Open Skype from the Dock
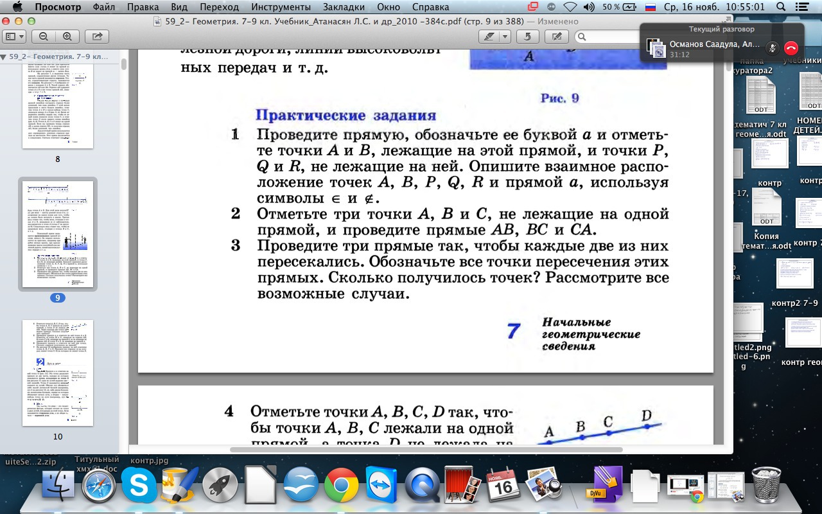The height and width of the screenshot is (514, 822). [139, 485]
